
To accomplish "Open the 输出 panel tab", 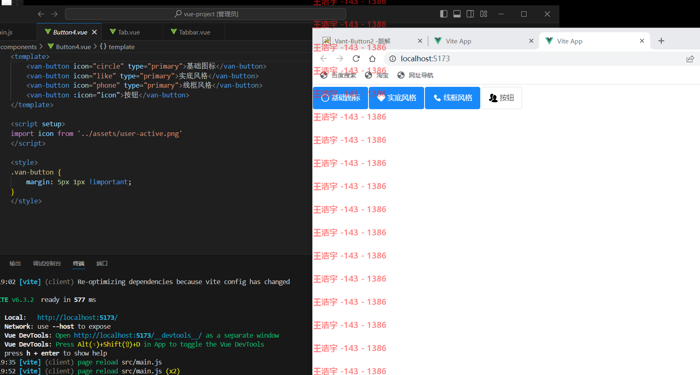I will click(x=15, y=263).
